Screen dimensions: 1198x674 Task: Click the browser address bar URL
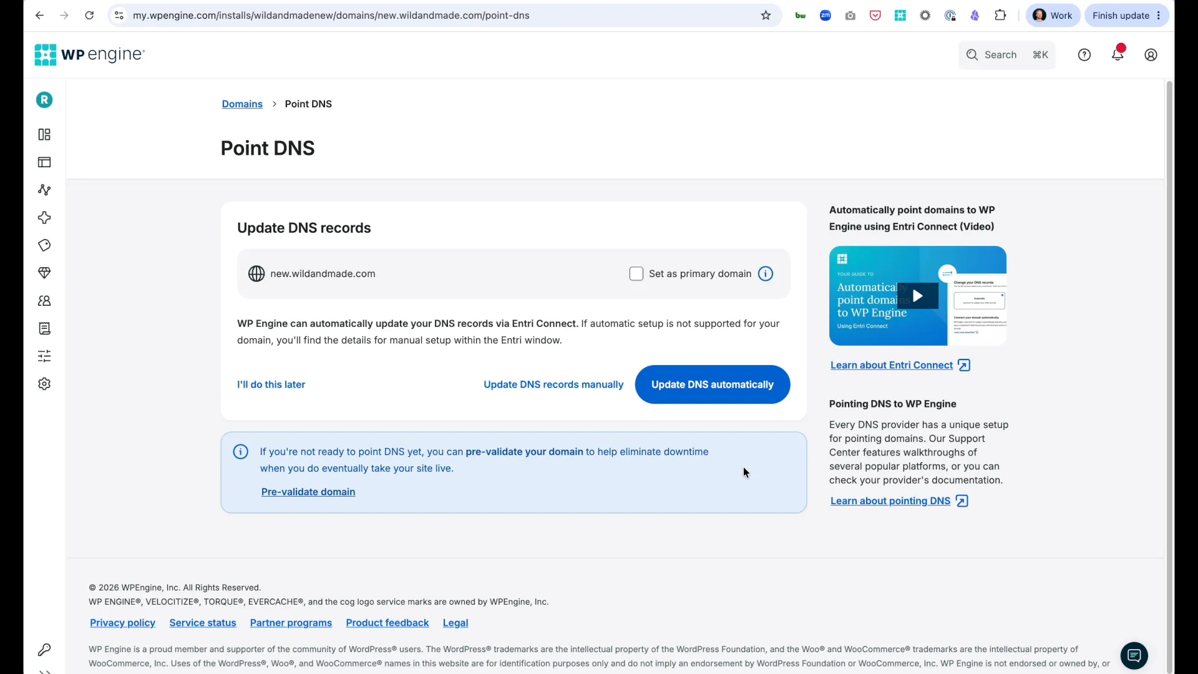(x=331, y=16)
